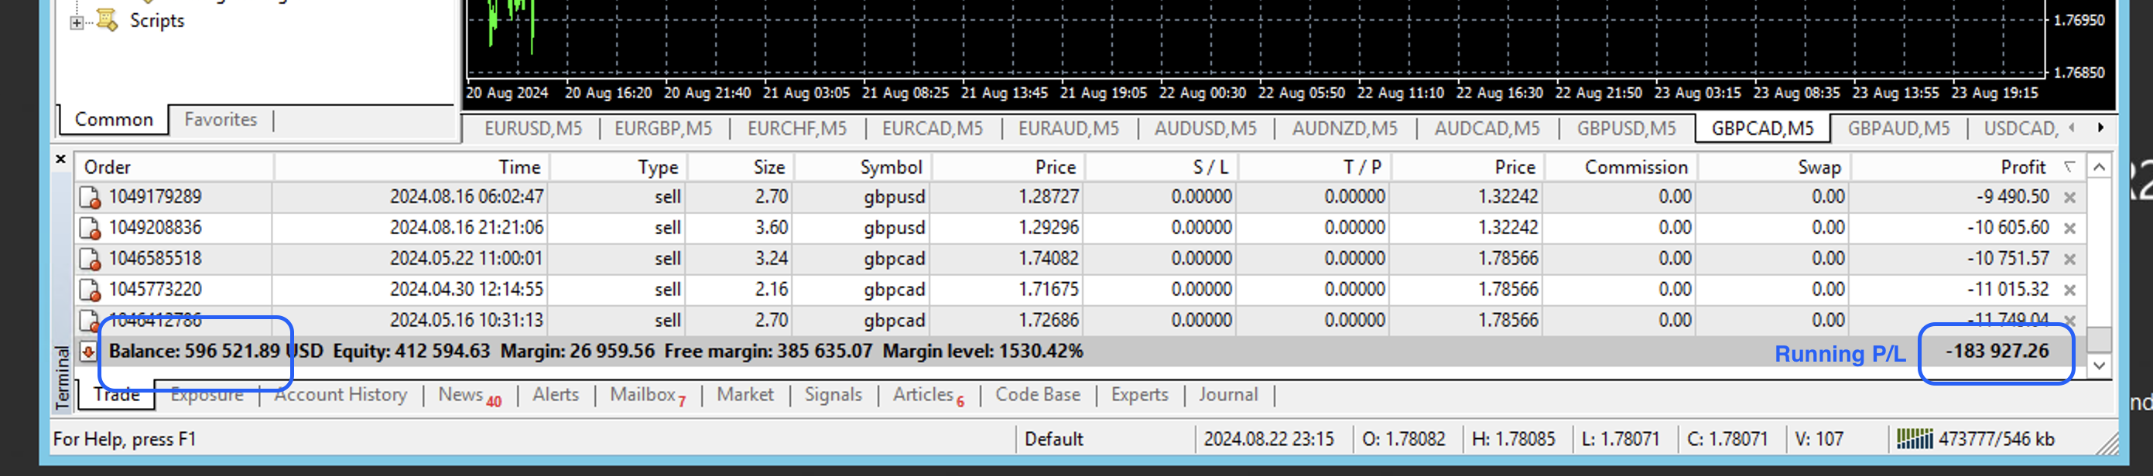Click order icon for 1049179289
2153x476 pixels.
pyautogui.click(x=90, y=198)
